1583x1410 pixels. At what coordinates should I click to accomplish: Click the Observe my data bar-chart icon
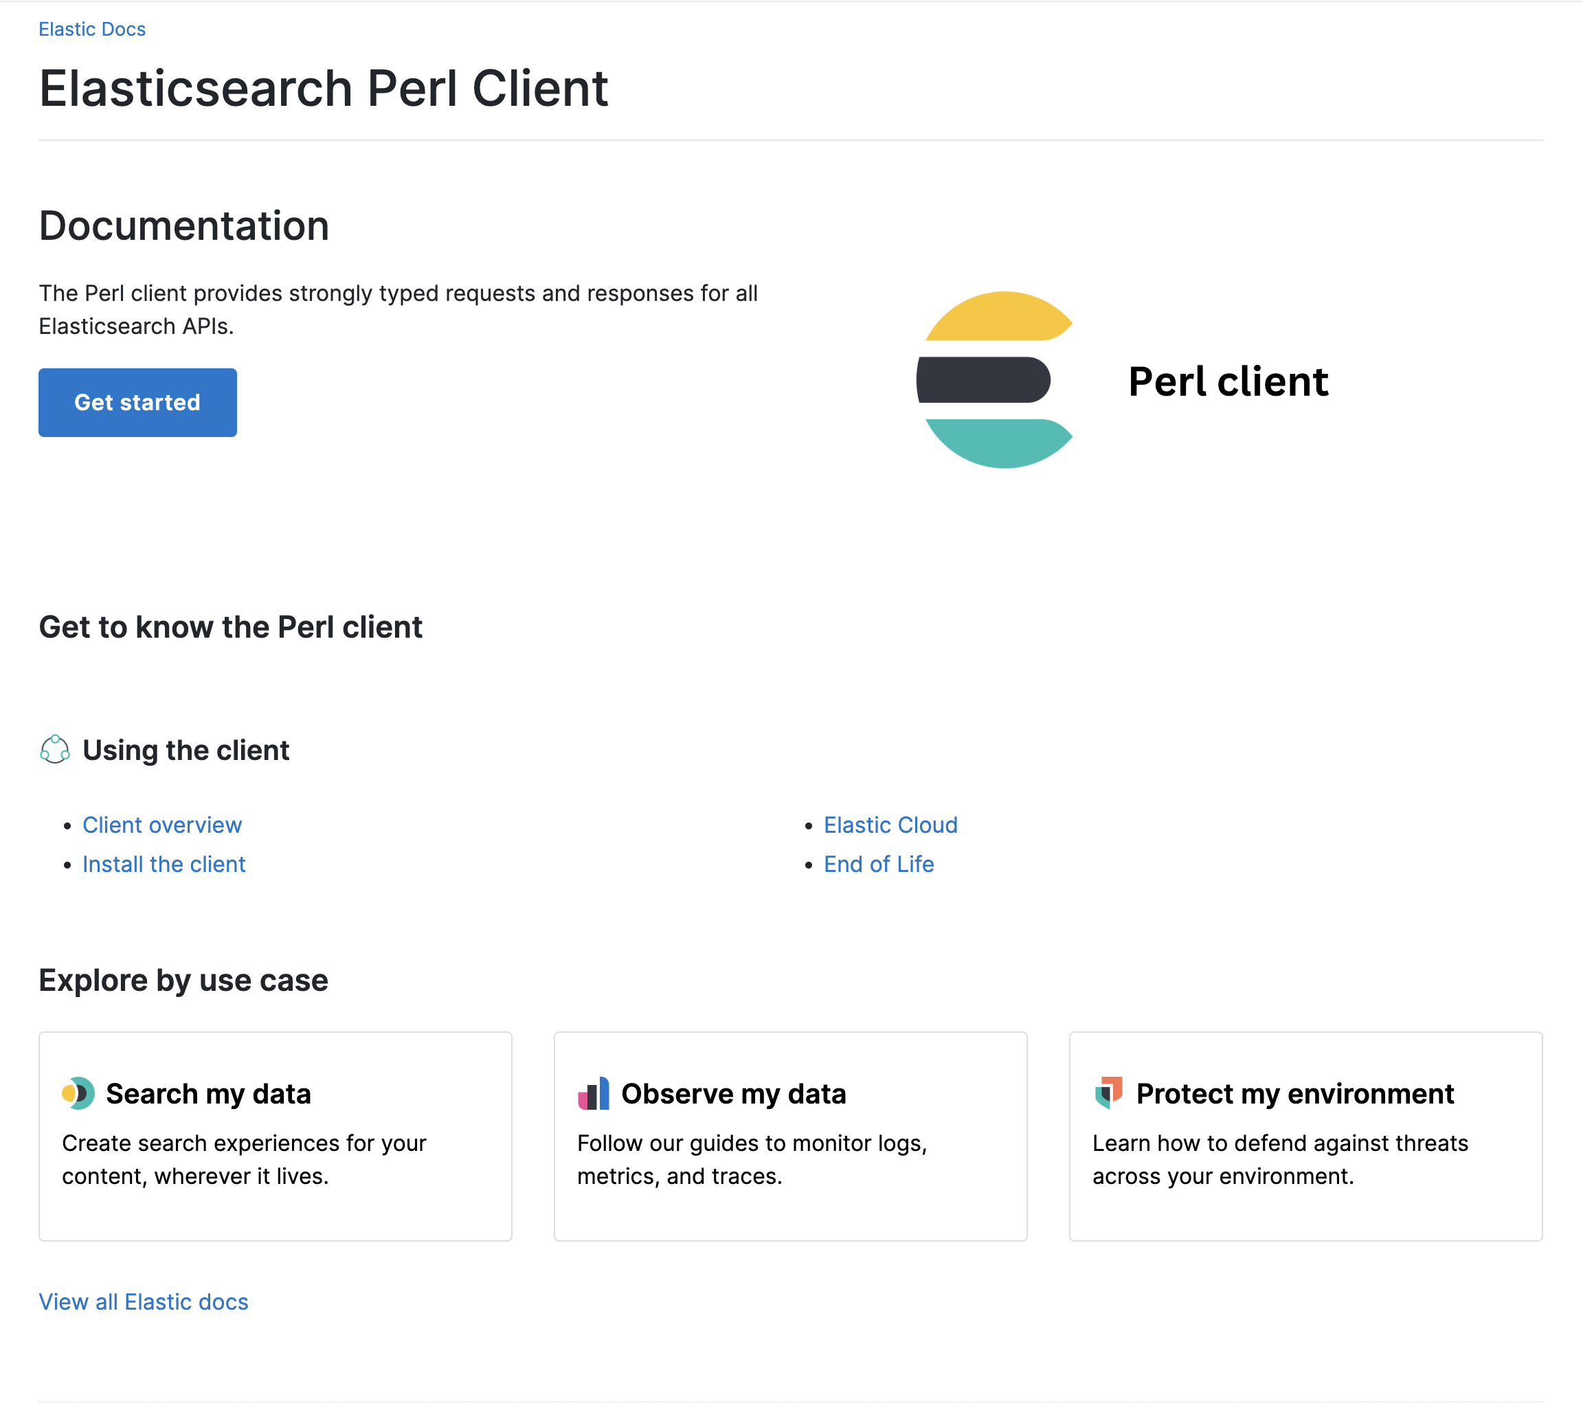click(593, 1093)
